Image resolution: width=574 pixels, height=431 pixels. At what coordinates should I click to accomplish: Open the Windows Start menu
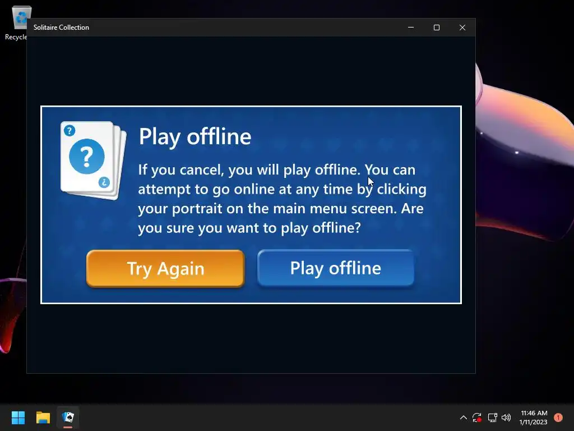pyautogui.click(x=18, y=418)
